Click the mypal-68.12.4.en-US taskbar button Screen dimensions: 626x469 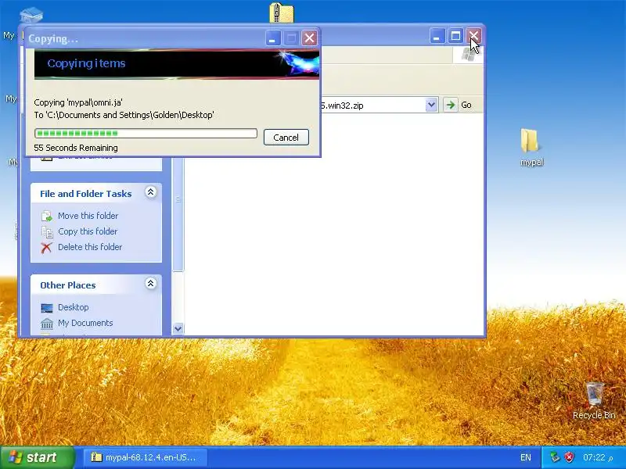pyautogui.click(x=145, y=457)
